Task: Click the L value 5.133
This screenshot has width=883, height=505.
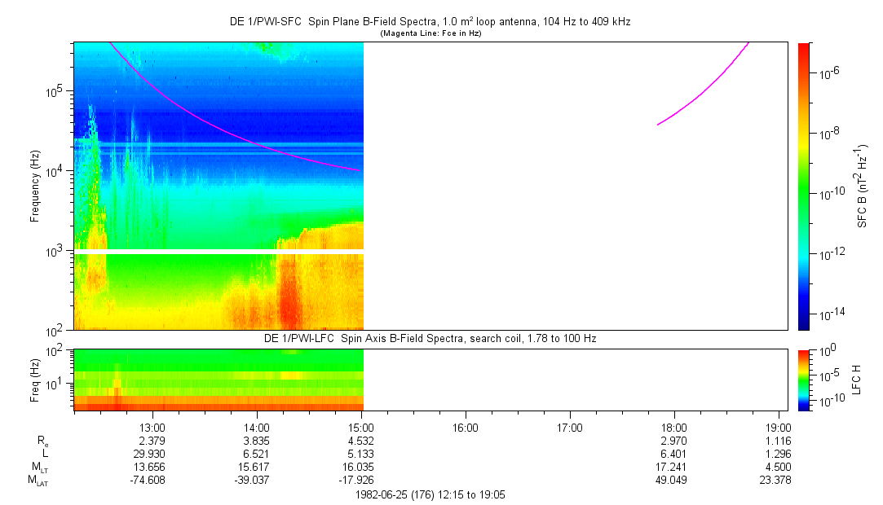Action: (361, 454)
